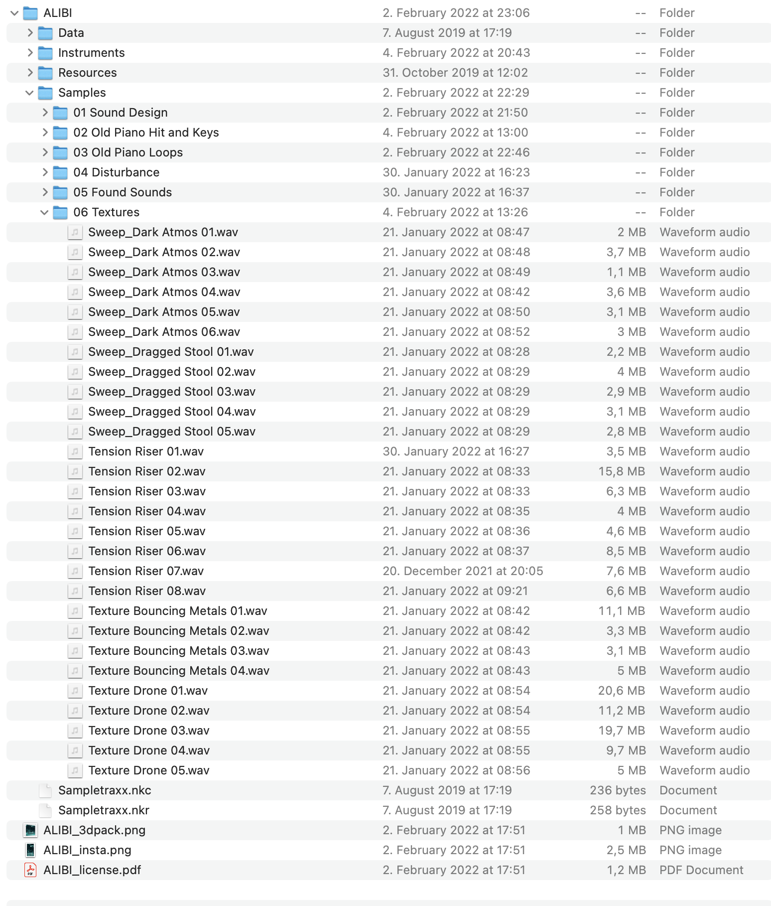Click the Sweep_Dark Atmos 01.wav file icon
Viewport: 771px width, 906px height.
75,232
